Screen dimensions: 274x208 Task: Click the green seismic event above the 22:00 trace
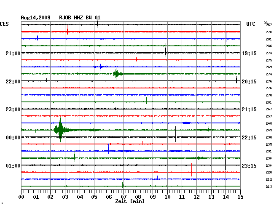(x=116, y=74)
